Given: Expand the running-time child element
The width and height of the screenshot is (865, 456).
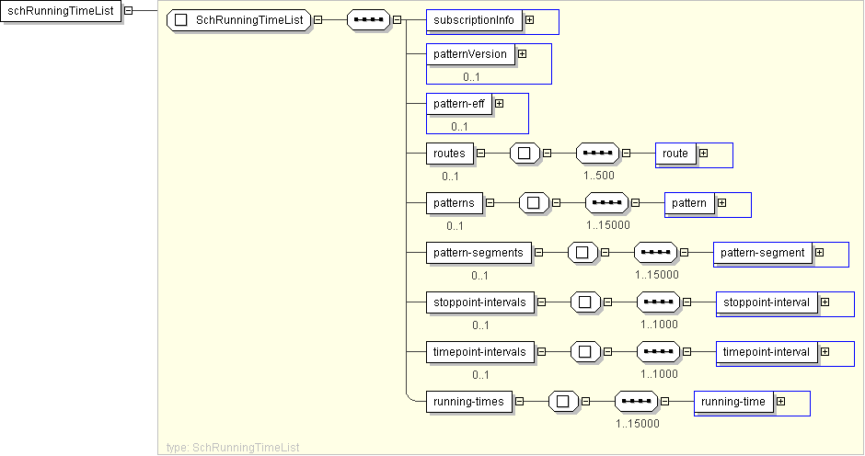Looking at the screenshot, I should click(x=780, y=401).
